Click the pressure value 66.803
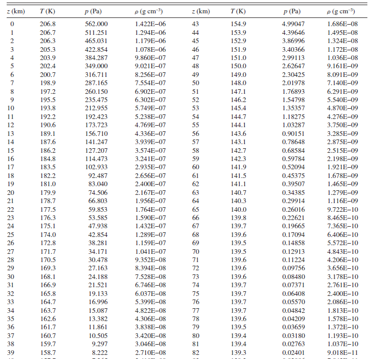 [x=98, y=201]
